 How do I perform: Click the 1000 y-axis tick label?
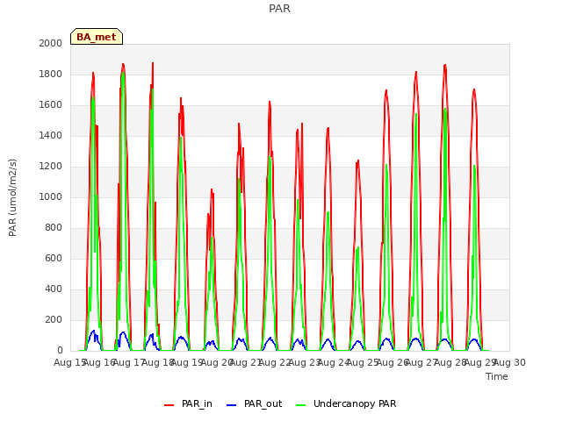[51, 196]
